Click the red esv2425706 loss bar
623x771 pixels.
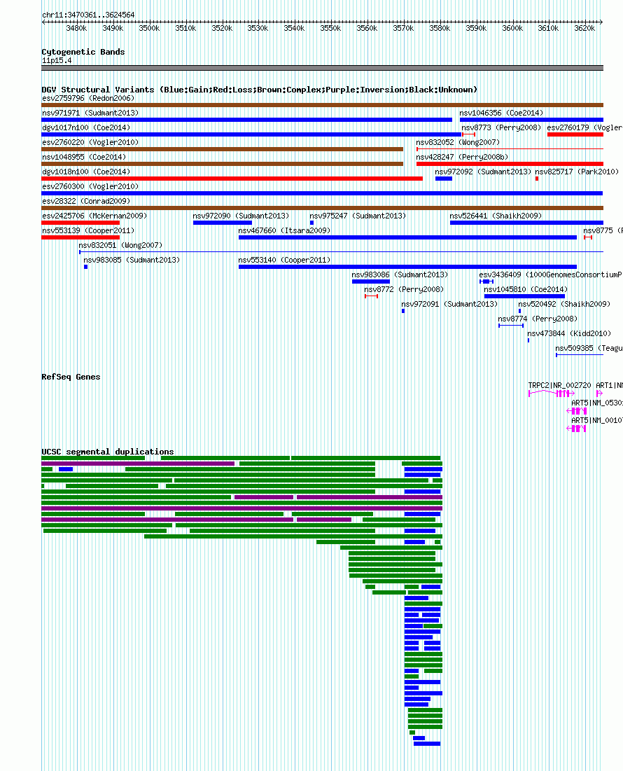click(80, 223)
